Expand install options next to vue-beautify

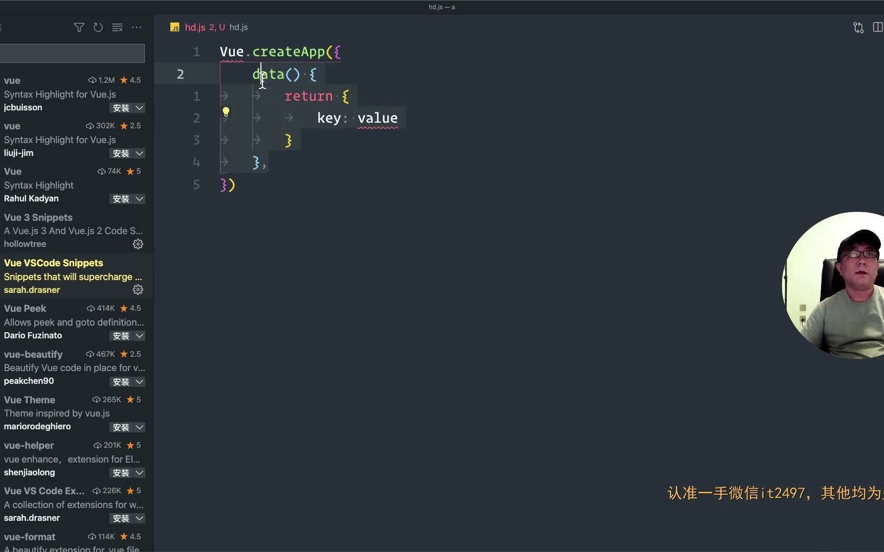point(140,381)
